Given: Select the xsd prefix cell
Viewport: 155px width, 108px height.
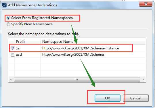Looking at the screenshot, I should [19, 55].
